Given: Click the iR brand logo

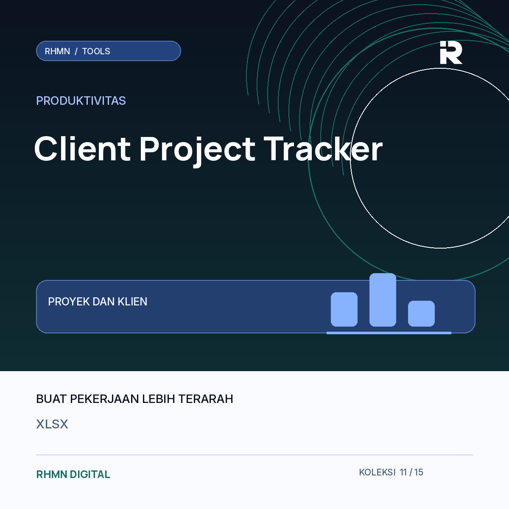Looking at the screenshot, I should tap(451, 53).
